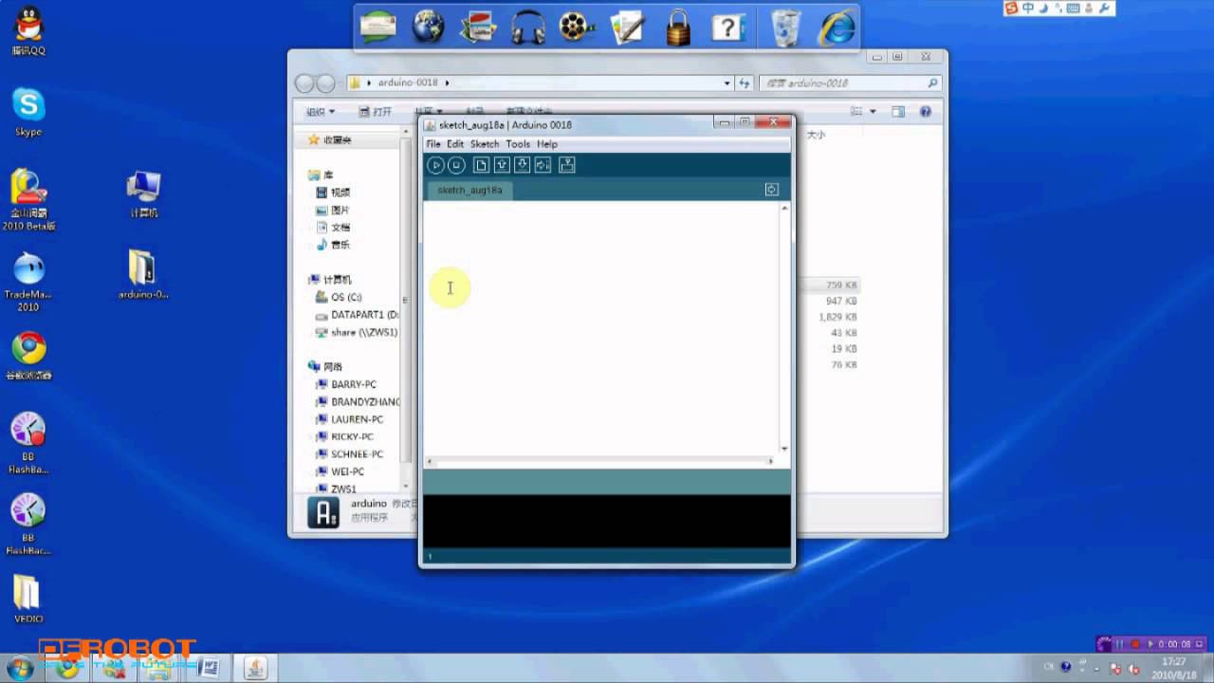Open the Organize (组织) dropdown in Explorer
This screenshot has height=683, width=1214.
[321, 112]
